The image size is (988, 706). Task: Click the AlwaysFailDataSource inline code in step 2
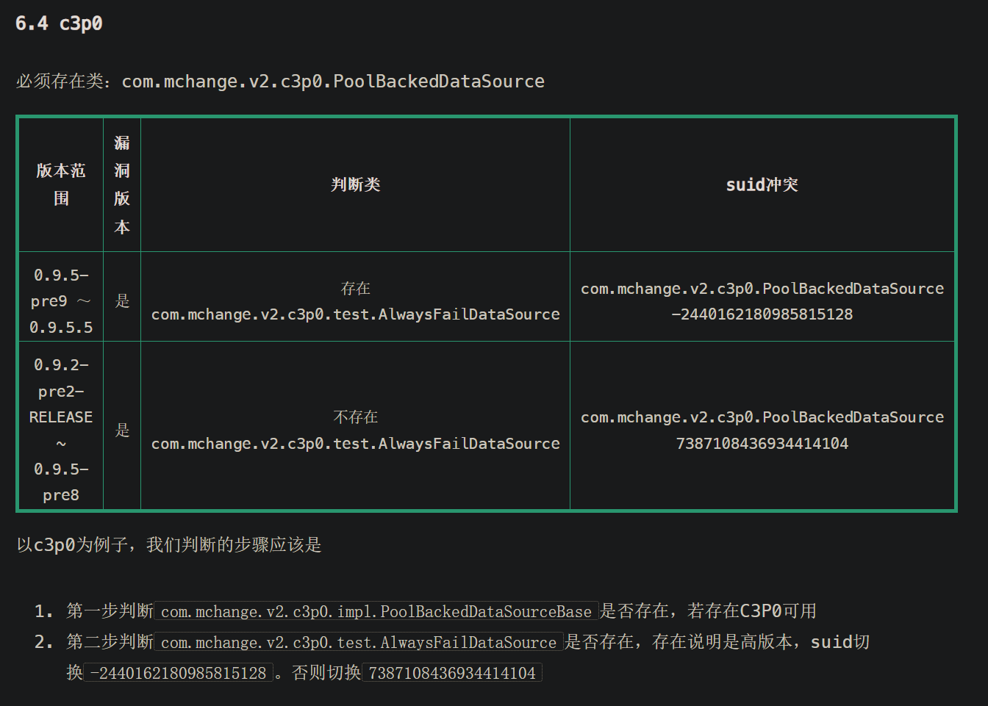pyautogui.click(x=358, y=642)
